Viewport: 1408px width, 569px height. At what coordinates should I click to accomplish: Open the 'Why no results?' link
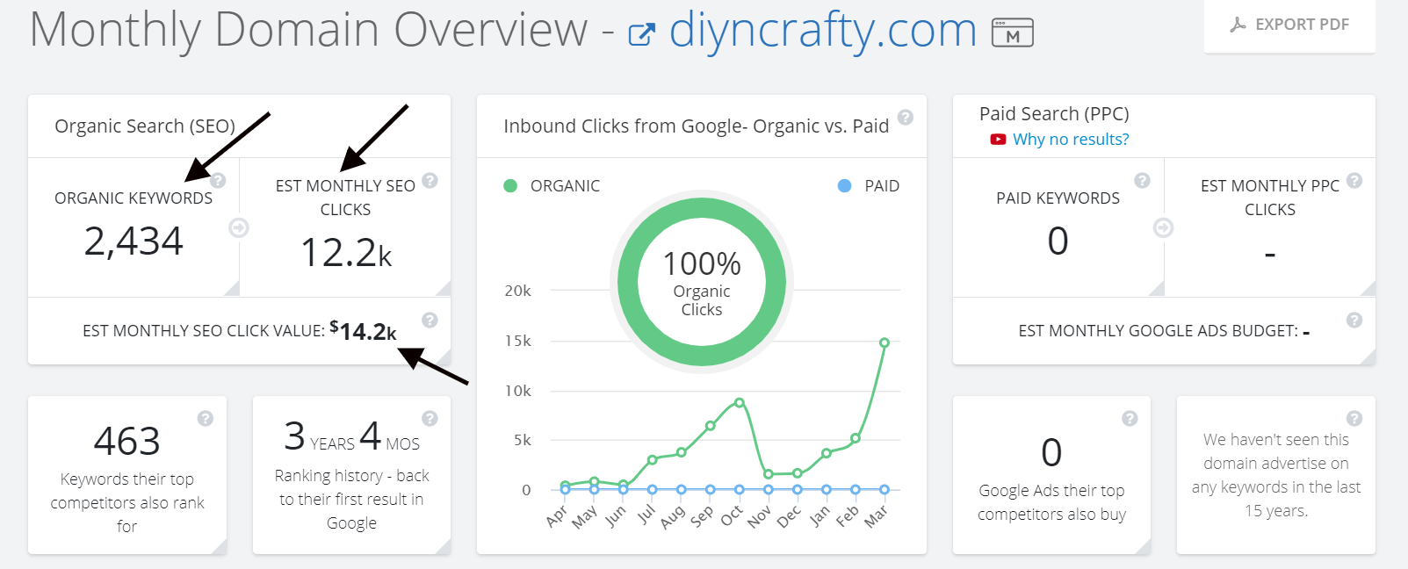pyautogui.click(x=1071, y=139)
